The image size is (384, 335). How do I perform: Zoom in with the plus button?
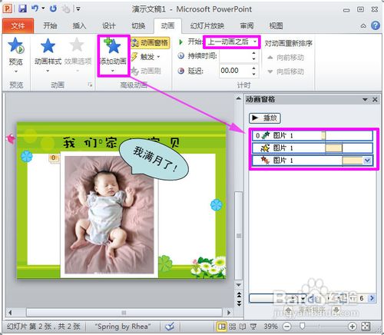point(353,327)
